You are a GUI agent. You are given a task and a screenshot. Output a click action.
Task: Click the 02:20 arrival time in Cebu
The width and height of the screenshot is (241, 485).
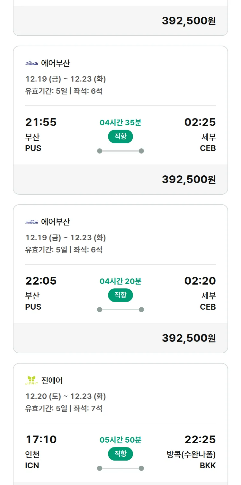pos(200,281)
